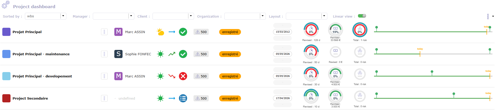Click the red cross health icon for developement

(x=183, y=76)
